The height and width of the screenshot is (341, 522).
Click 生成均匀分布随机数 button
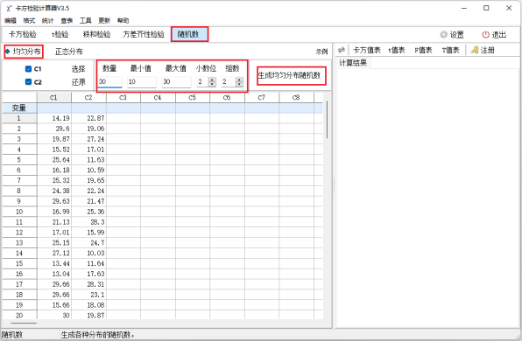coord(289,75)
